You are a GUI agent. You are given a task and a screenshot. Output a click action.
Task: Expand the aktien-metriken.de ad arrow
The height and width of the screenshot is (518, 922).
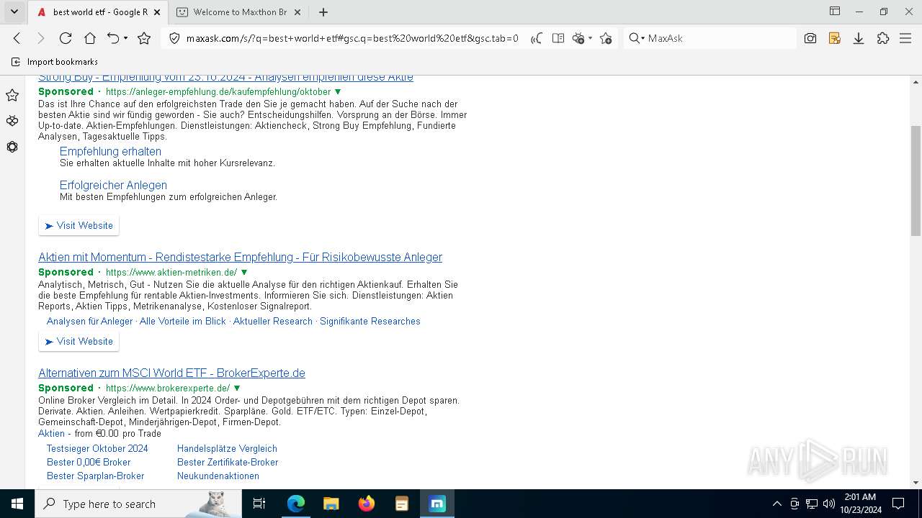pyautogui.click(x=244, y=273)
